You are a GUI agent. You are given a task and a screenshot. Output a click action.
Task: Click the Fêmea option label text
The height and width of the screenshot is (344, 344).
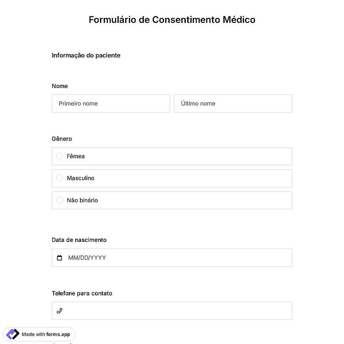(x=76, y=156)
